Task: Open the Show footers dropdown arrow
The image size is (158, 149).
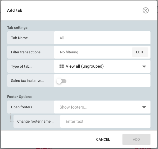Action: tap(144, 107)
